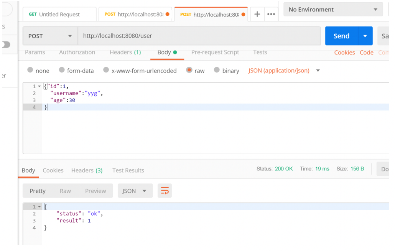This screenshot has width=395, height=251.
Task: Open the tab options ellipsis menu
Action: [271, 14]
